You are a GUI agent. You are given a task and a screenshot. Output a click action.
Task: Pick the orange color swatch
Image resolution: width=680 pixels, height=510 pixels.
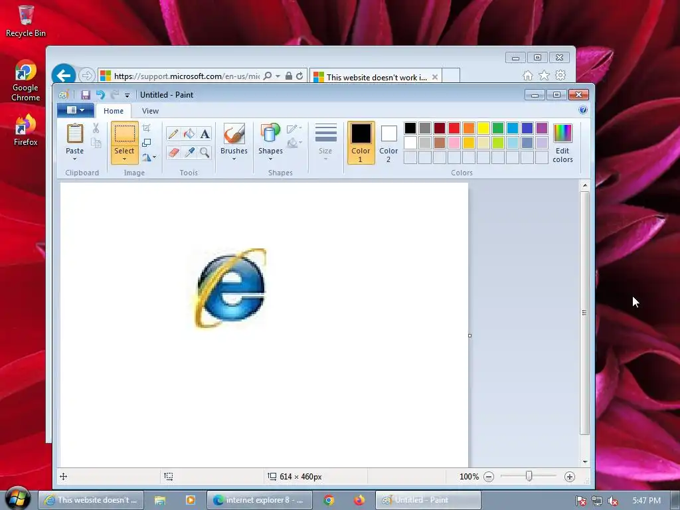469,128
